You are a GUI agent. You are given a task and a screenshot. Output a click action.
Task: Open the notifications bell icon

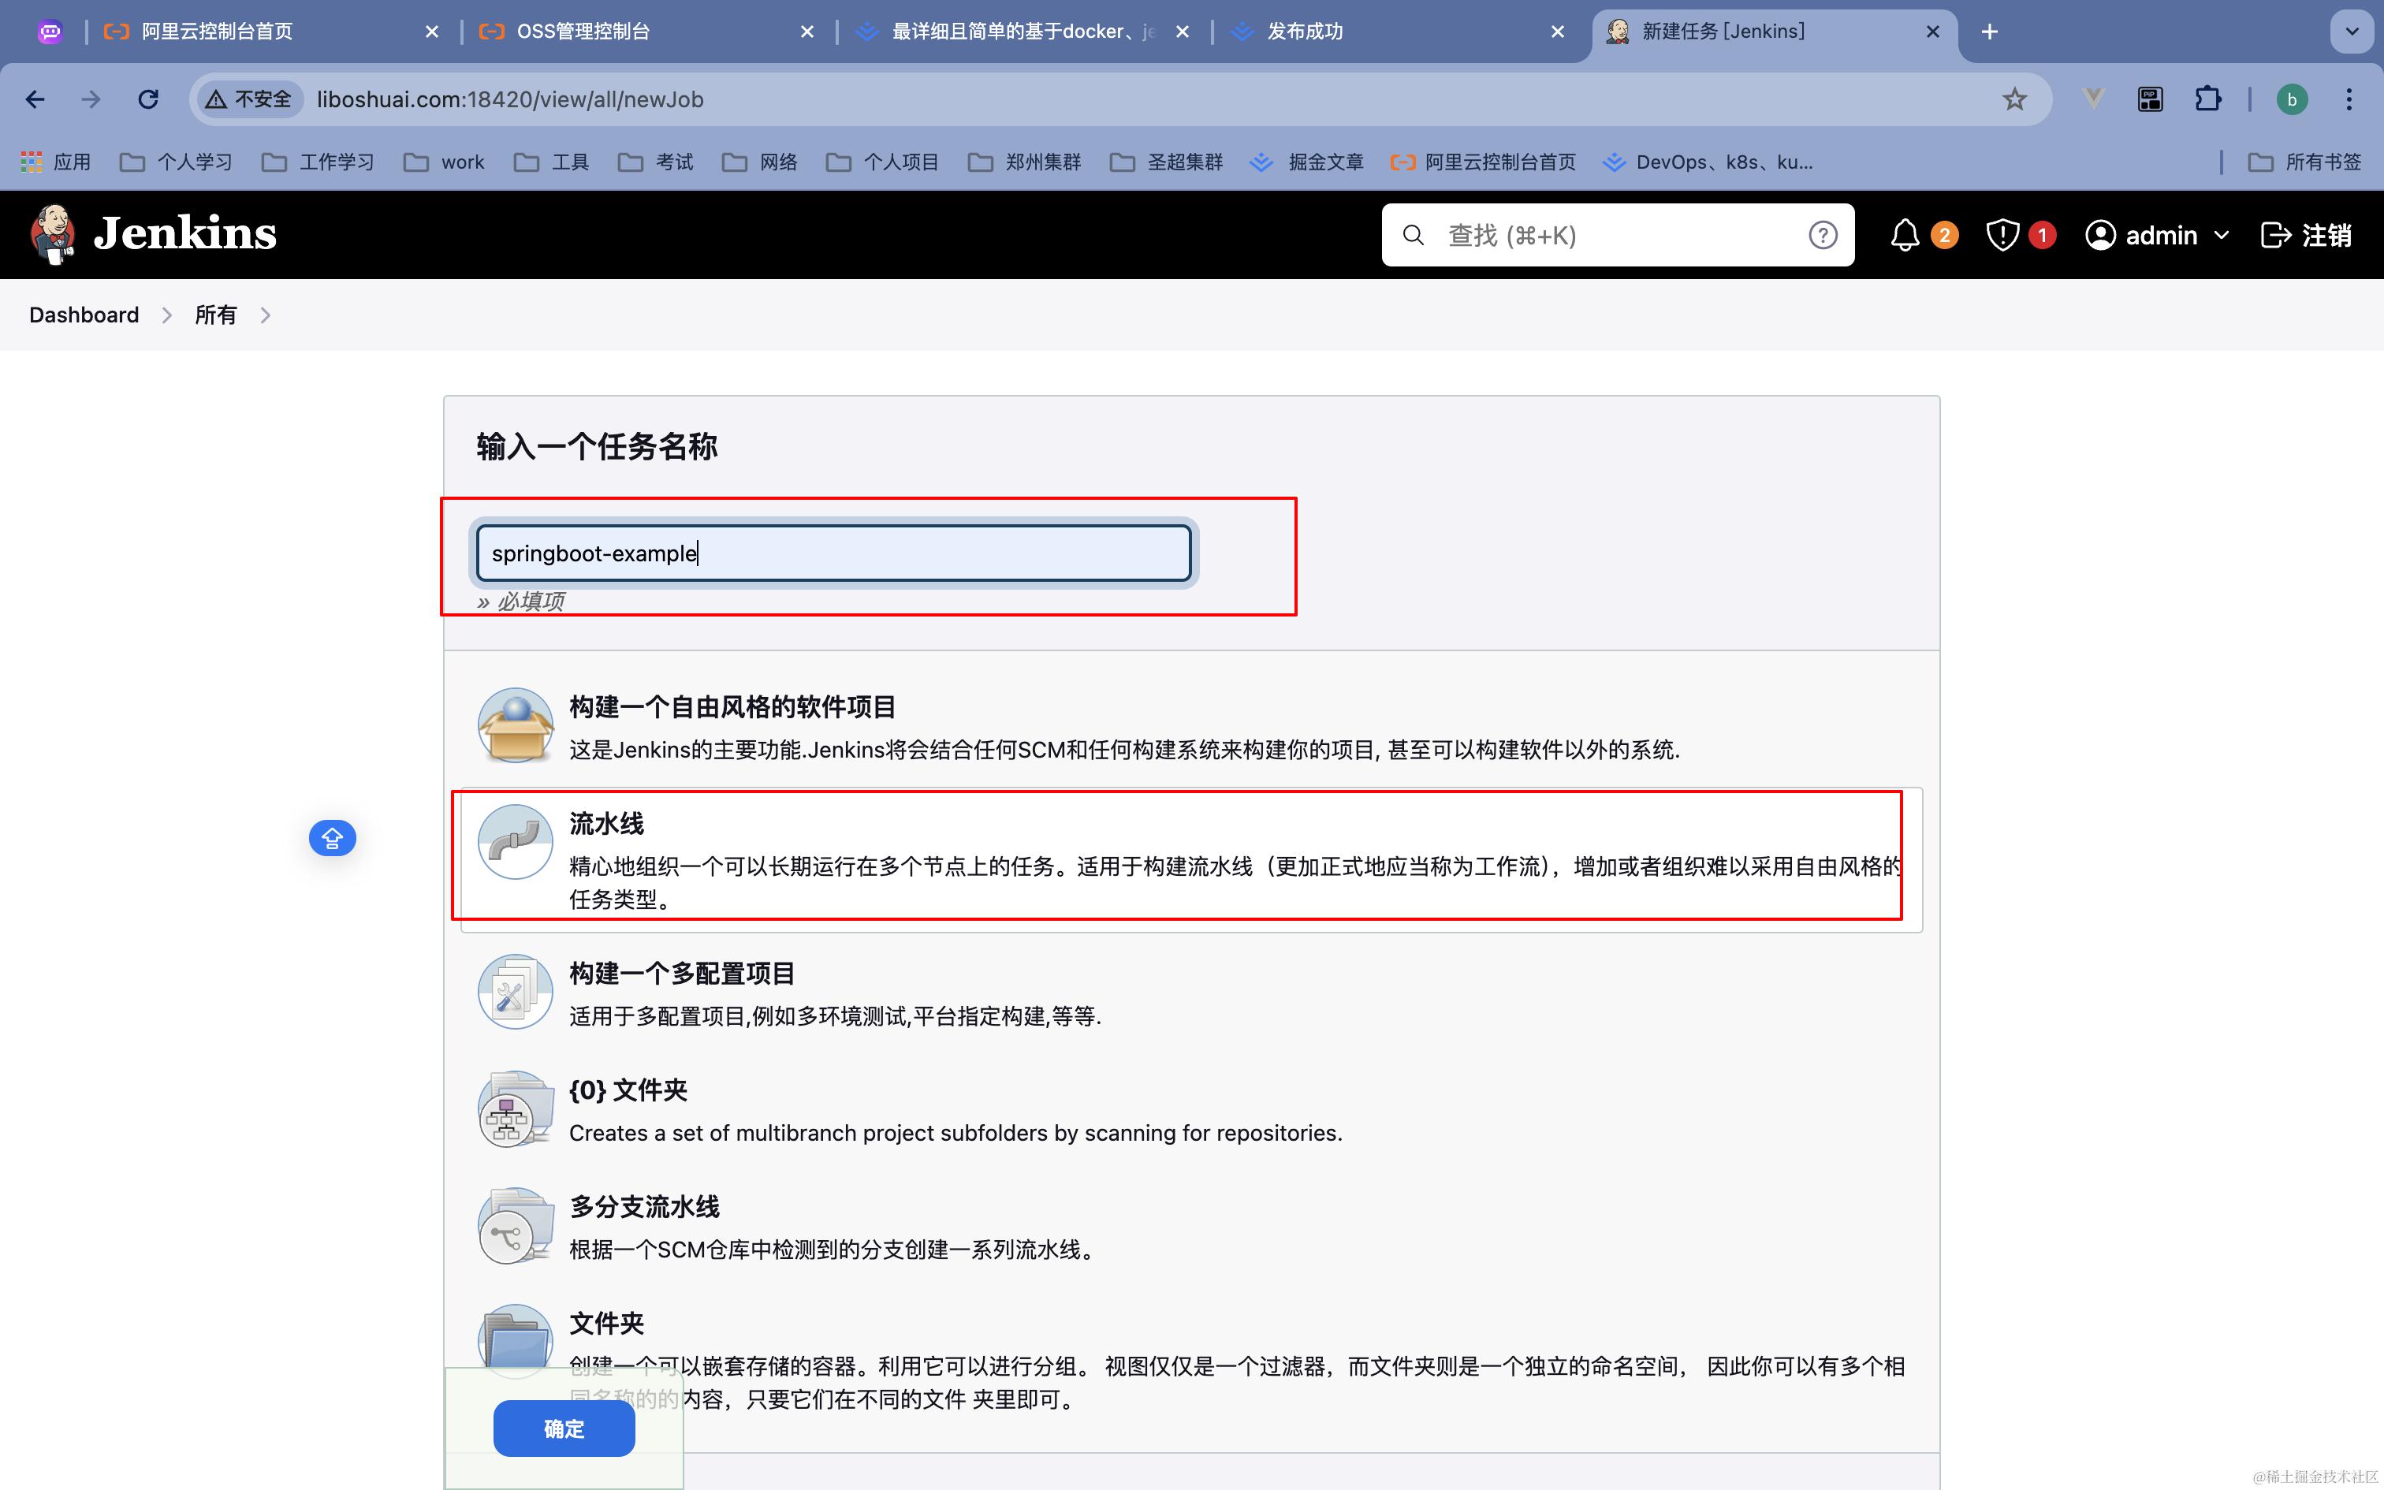tap(1904, 235)
